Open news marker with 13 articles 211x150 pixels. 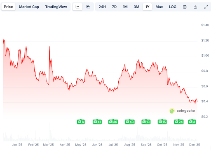pyautogui.click(x=146, y=122)
